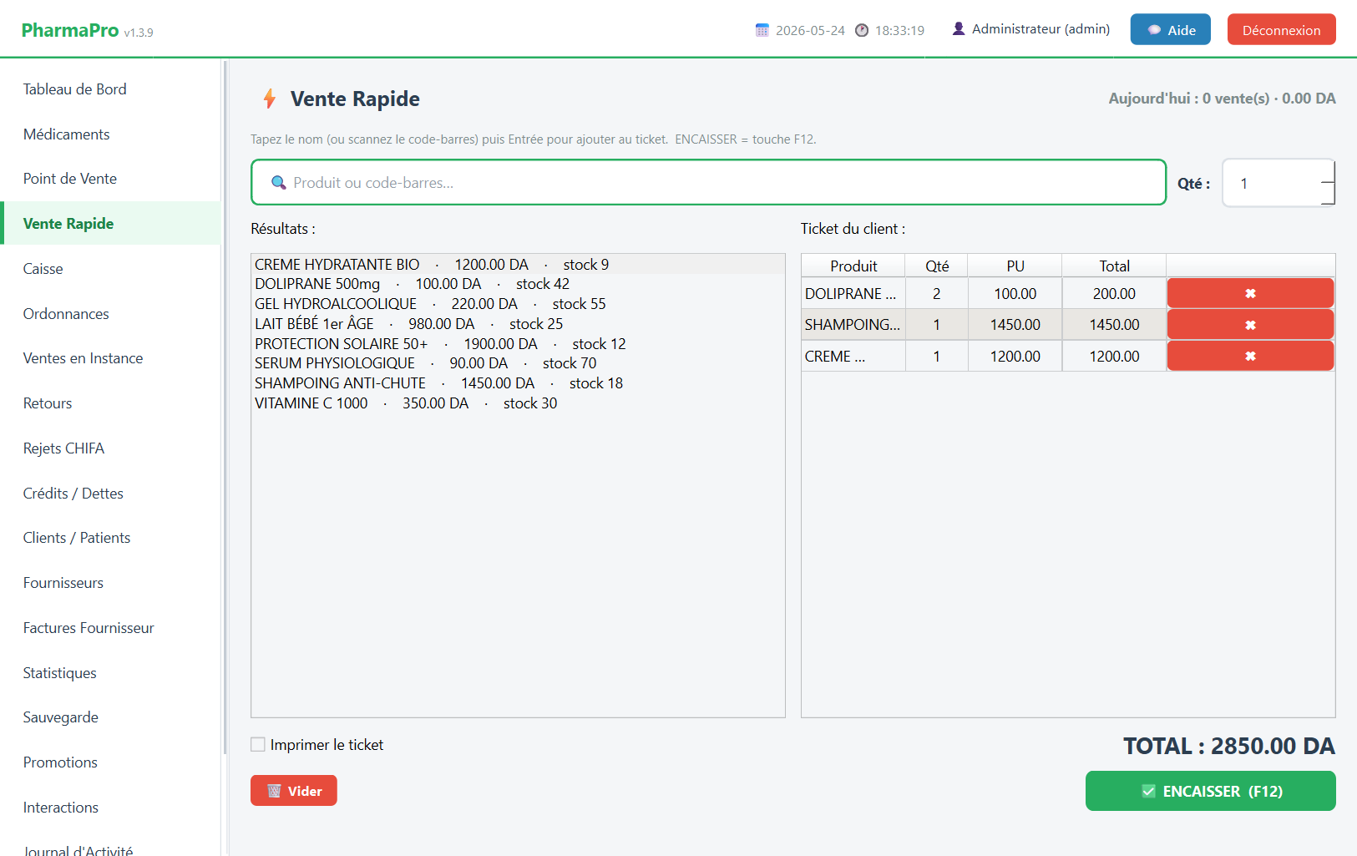The image size is (1357, 856).
Task: Go to Ventes en Instance
Action: [111, 358]
